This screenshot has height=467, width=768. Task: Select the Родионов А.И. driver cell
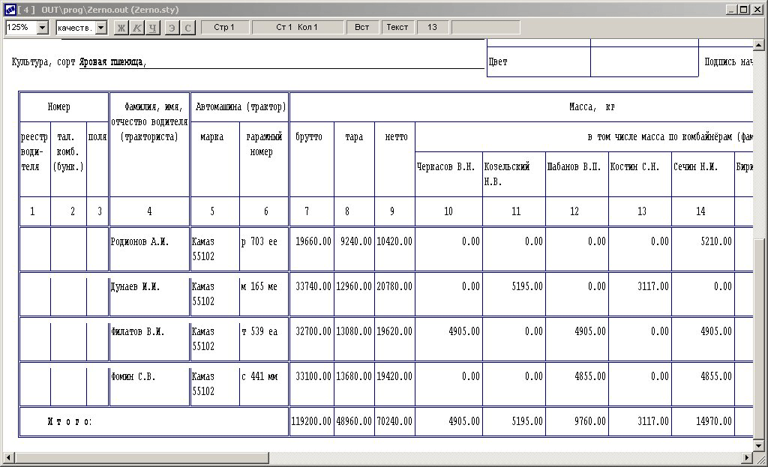(140, 242)
